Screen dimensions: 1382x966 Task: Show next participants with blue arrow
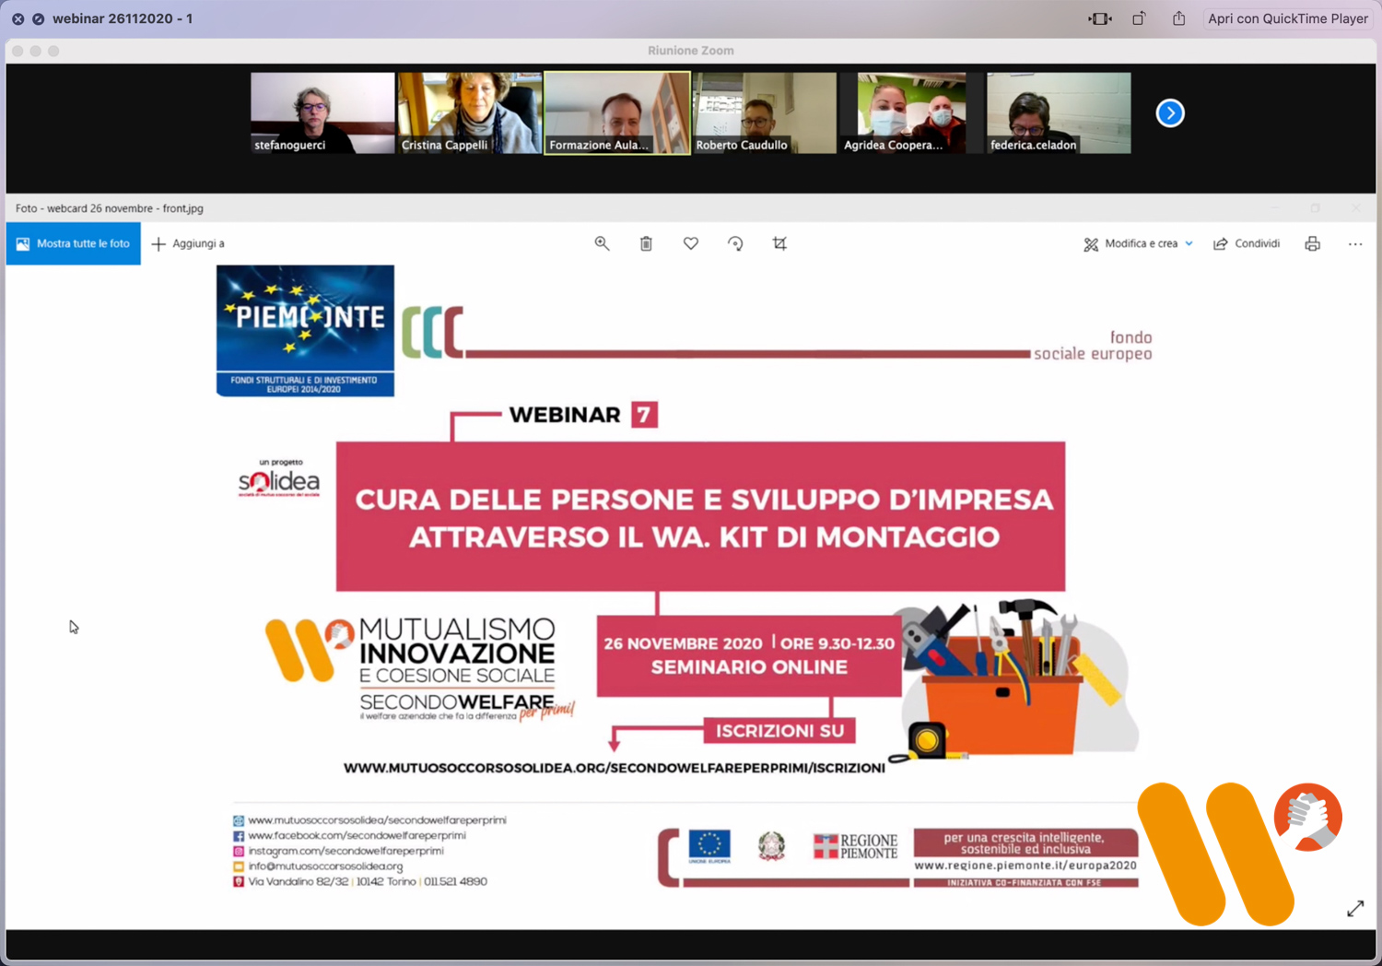(x=1170, y=113)
